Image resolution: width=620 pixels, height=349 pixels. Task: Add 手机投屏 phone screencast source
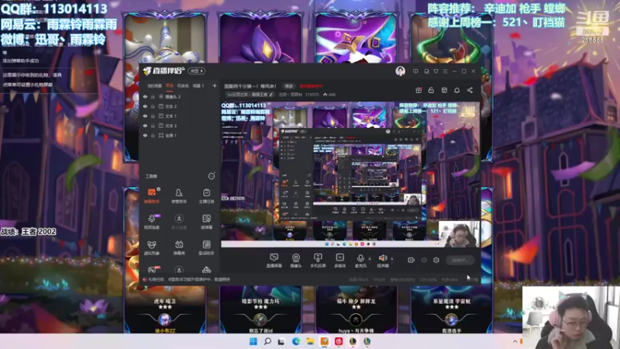click(318, 261)
